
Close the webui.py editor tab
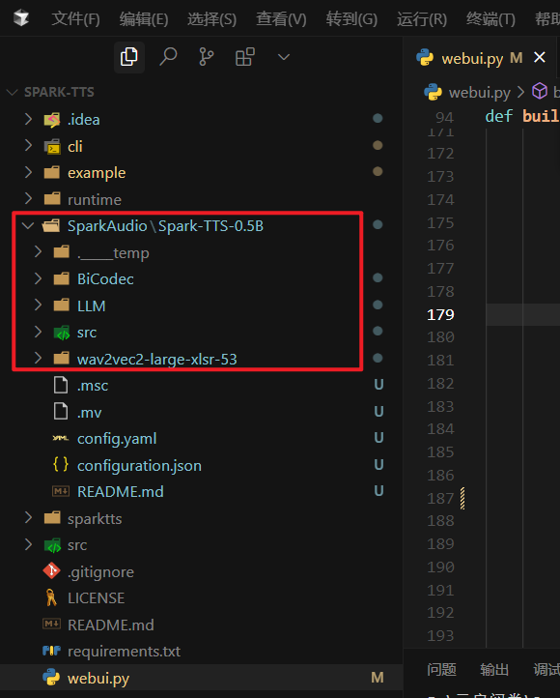540,57
